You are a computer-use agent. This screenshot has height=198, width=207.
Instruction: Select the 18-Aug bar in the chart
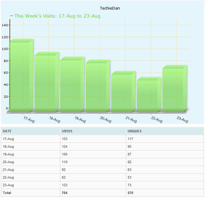(x=47, y=82)
